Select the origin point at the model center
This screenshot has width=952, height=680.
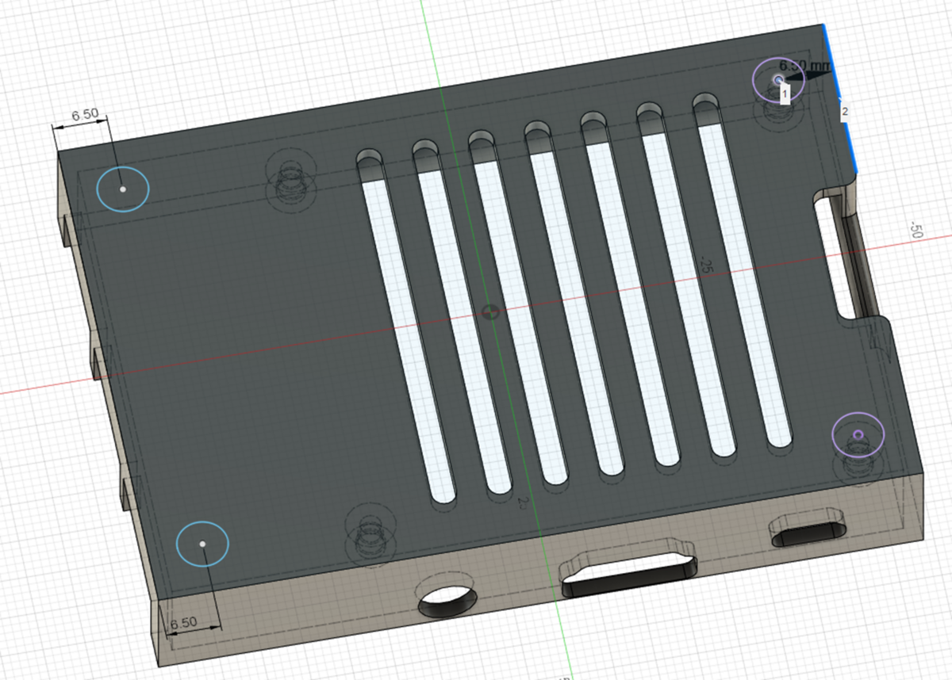(491, 312)
